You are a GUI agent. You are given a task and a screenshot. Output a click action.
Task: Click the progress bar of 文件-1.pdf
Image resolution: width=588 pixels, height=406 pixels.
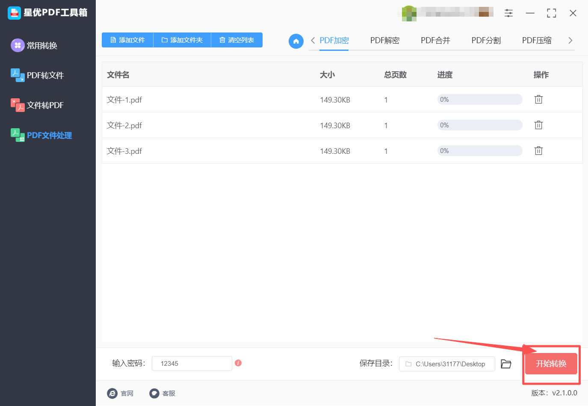(x=480, y=100)
